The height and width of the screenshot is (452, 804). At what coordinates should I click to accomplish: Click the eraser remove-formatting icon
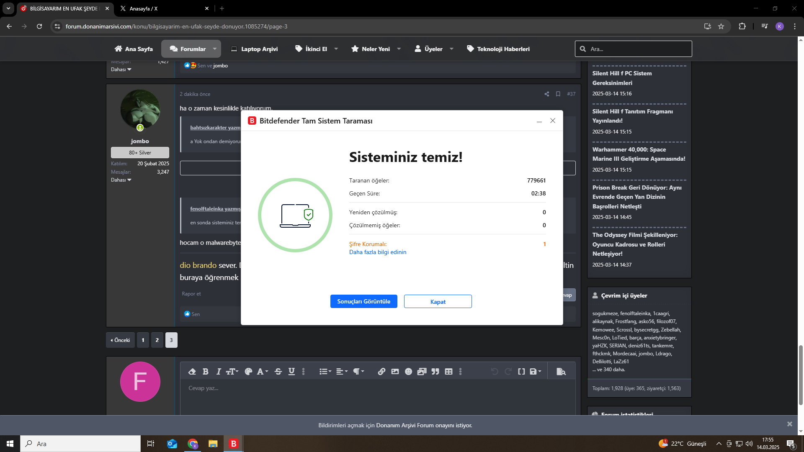[x=192, y=372]
